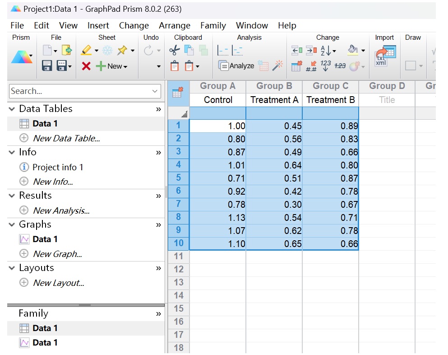Click the Group D Title cell
This screenshot has width=448, height=355.
pyautogui.click(x=387, y=100)
